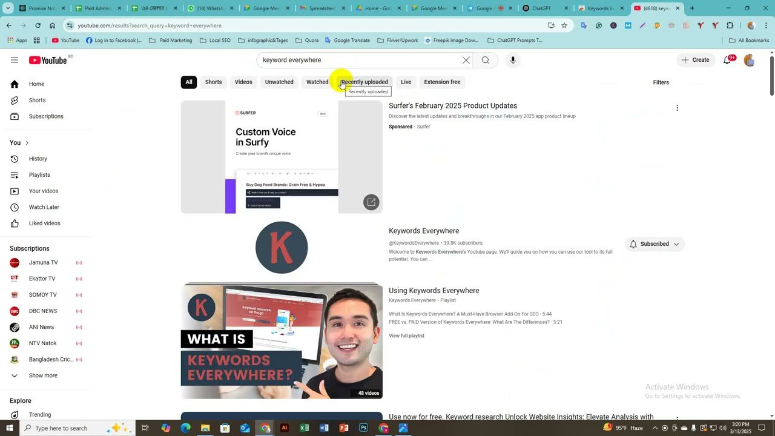The width and height of the screenshot is (775, 436).
Task: Open Excel from the Windows taskbar
Action: click(304, 428)
